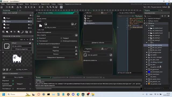172x97 pixels.
Task: Collapse Маска столкновения section in inspector
Action: [3, 74]
